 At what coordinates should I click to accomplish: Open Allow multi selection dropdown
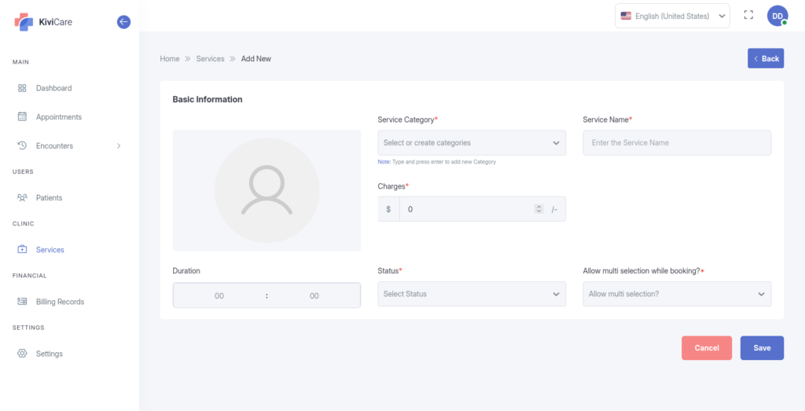[676, 294]
